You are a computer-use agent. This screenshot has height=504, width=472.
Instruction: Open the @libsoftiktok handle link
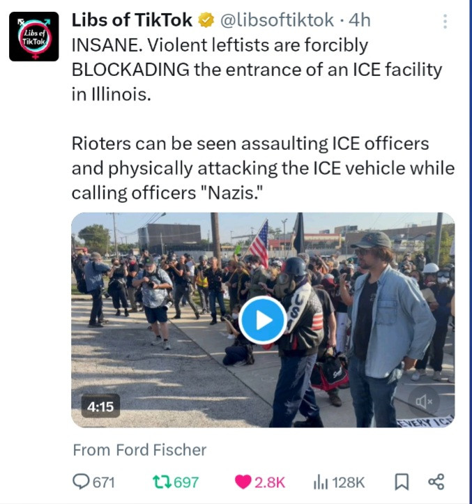pyautogui.click(x=276, y=21)
